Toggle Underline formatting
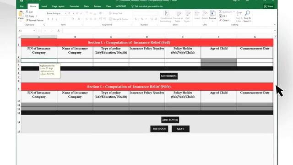Viewport: 293px width, 165px height. tap(56, 19)
